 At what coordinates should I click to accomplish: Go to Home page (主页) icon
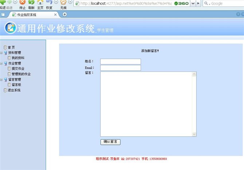click(x=40, y=2)
